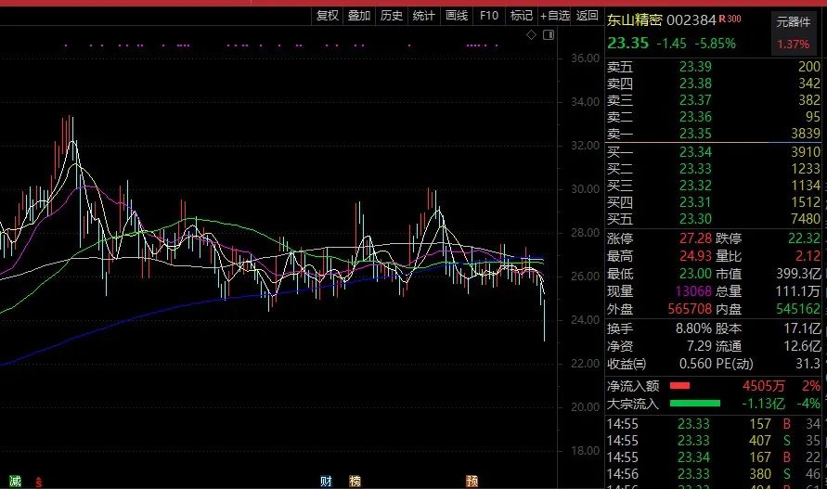Click the green 大宗流入 flow bar
827x489 pixels.
694,403
